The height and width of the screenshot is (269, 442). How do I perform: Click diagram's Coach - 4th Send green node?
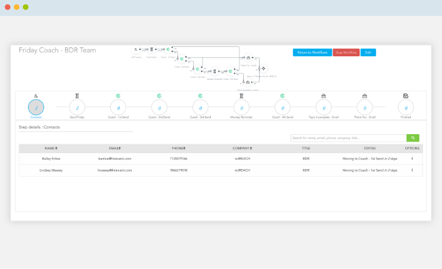(230, 72)
